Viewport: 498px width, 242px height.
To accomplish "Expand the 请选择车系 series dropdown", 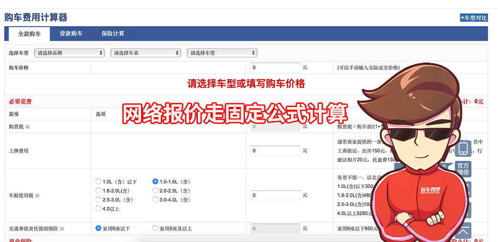I will (x=146, y=53).
